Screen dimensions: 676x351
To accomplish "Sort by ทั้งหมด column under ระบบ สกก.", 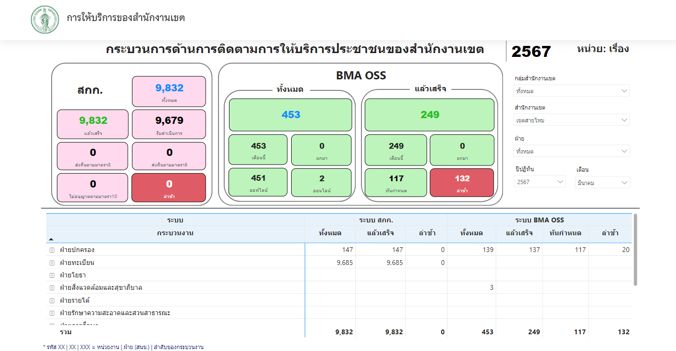I will pos(330,233).
